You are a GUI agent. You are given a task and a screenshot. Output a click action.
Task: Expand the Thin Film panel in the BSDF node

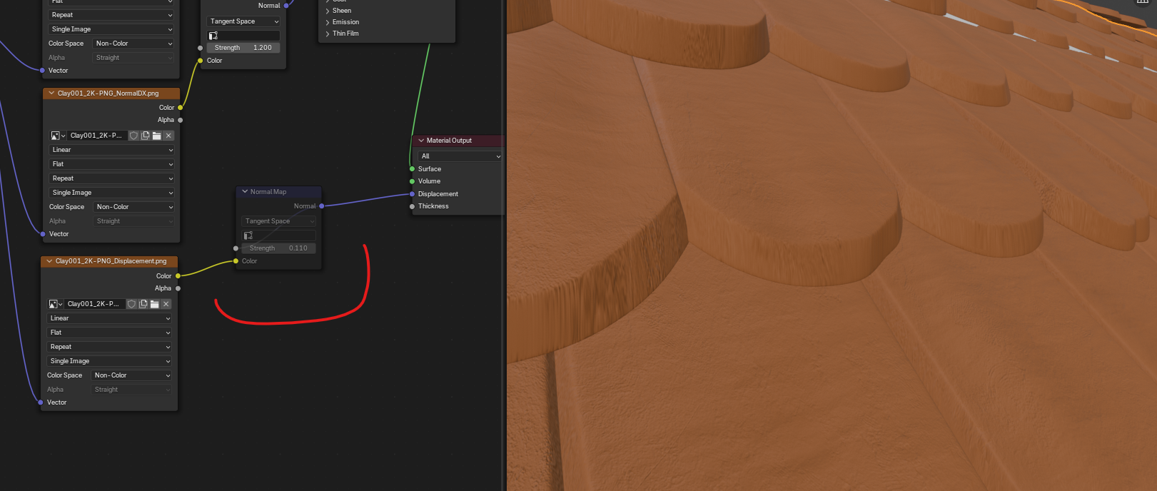[328, 34]
